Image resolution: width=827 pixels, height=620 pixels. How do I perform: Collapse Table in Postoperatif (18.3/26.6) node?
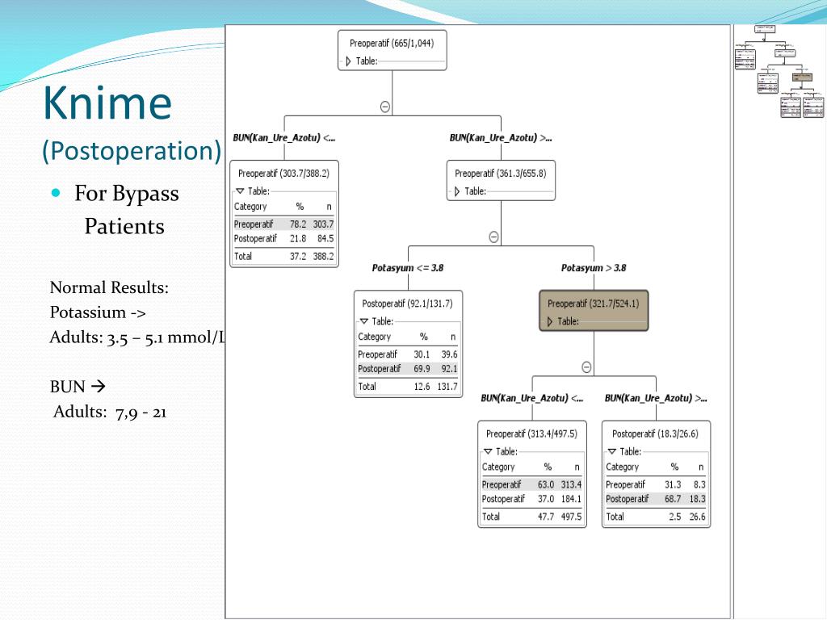(612, 451)
